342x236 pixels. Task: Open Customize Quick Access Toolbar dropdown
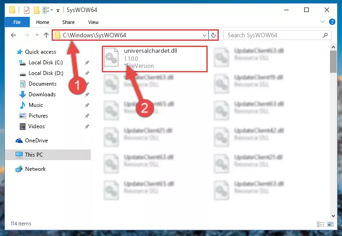click(58, 10)
